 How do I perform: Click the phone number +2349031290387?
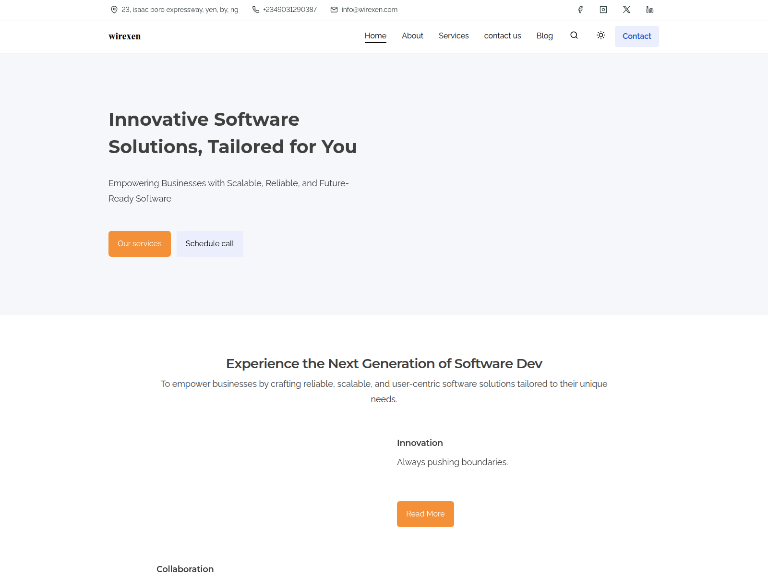point(290,10)
